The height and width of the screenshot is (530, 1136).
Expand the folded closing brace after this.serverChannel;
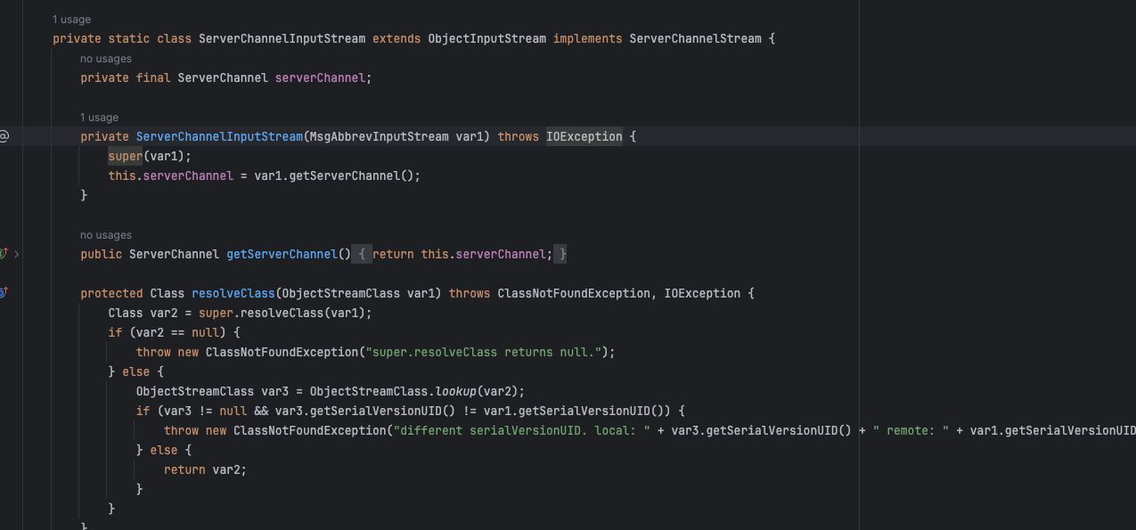point(562,255)
